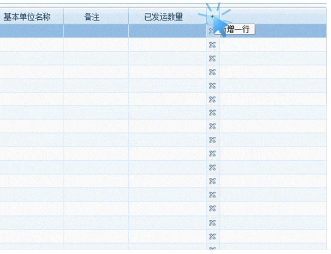The height and width of the screenshot is (254, 331).
Task: Click 基本单位名称 cell in second row
Action: (x=31, y=45)
